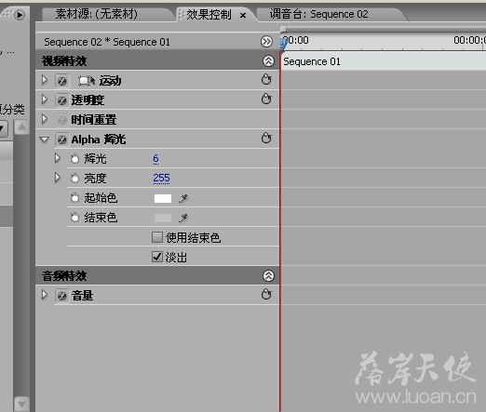Edit the 亮度 value 255
The height and width of the screenshot is (412, 486).
161,179
